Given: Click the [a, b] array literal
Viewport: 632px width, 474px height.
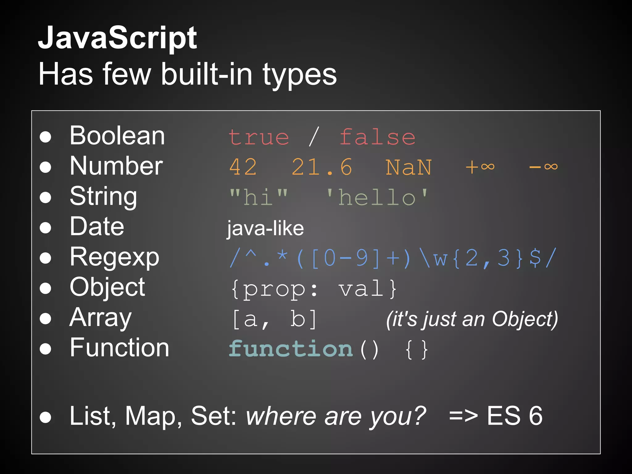Looking at the screenshot, I should [274, 319].
